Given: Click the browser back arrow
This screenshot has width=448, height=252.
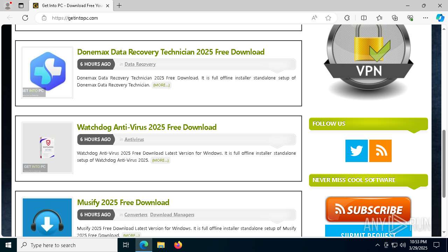Looking at the screenshot, I should [x=10, y=18].
